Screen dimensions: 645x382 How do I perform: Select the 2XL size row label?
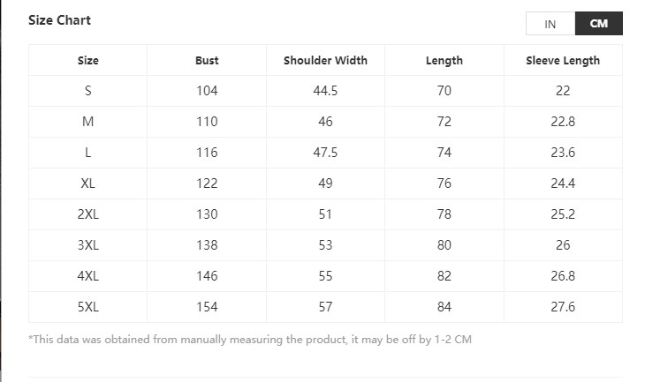coord(88,214)
